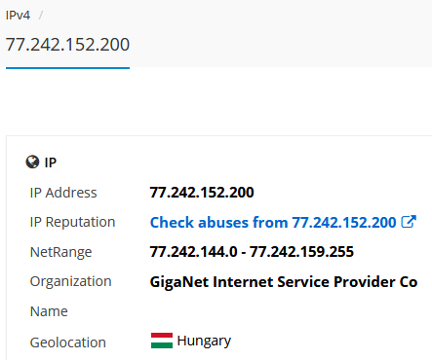This screenshot has width=432, height=360.
Task: Click the external link icon after abuses link
Action: point(409,222)
